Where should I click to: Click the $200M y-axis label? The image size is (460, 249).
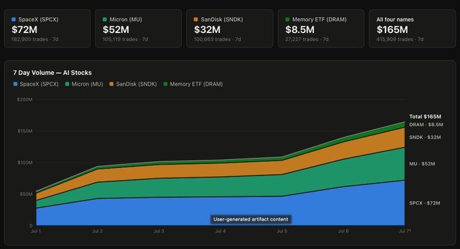24,99
